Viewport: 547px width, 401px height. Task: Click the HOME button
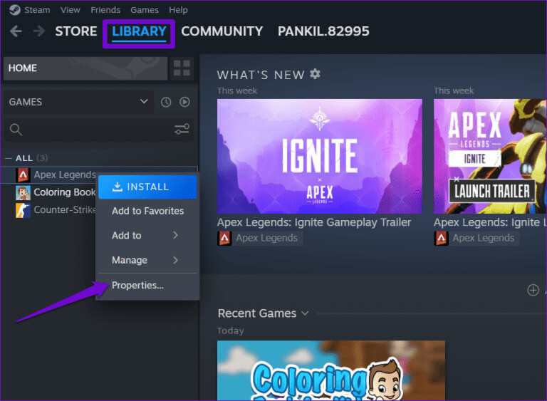pos(85,68)
